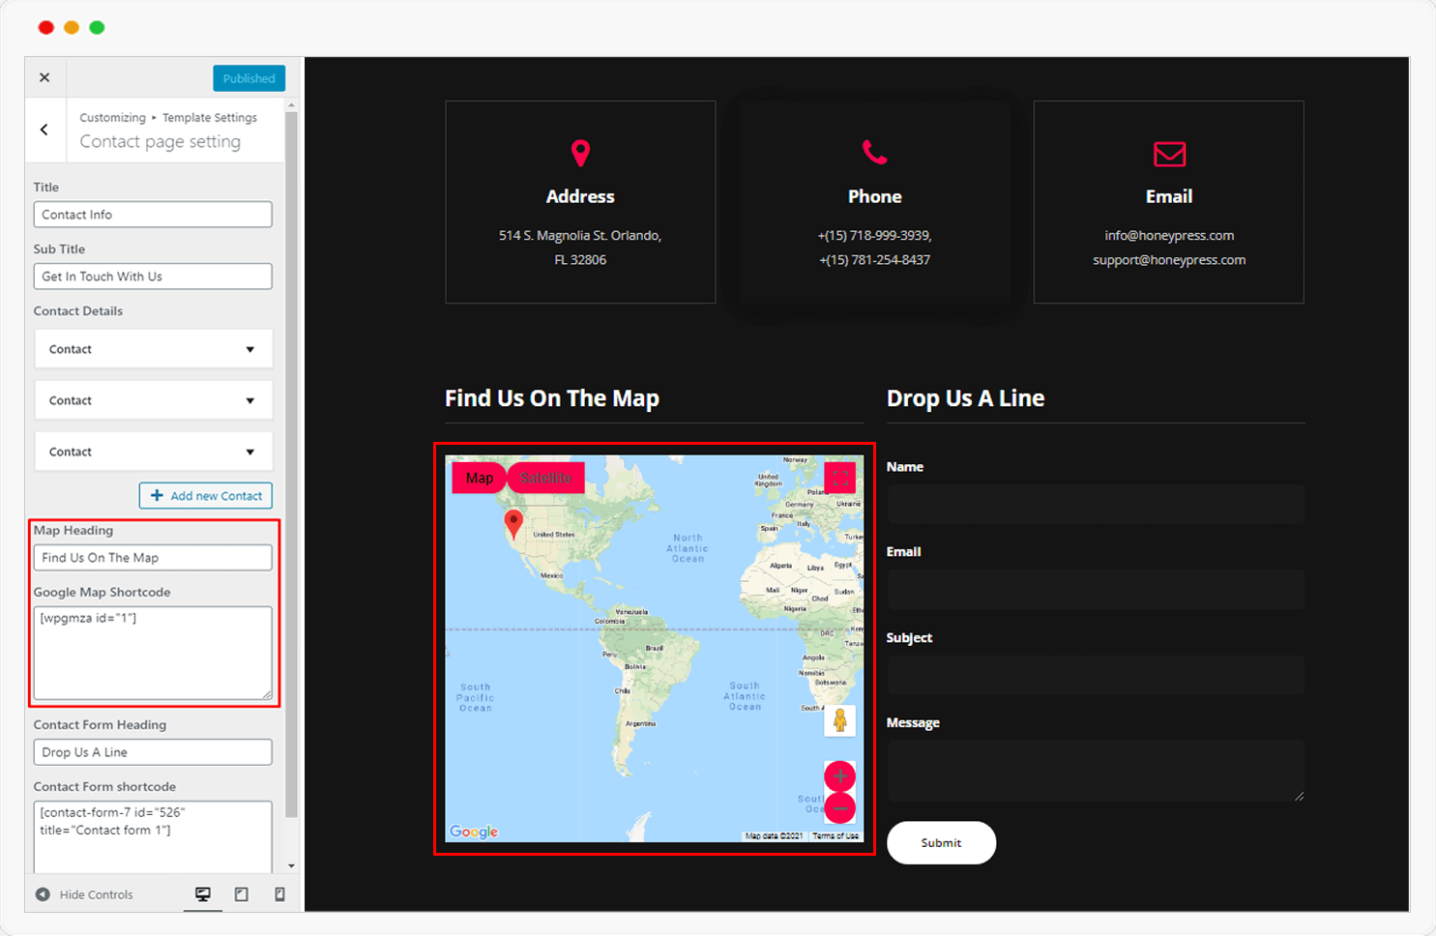Click the Message textarea in contact form
Viewport: 1436px width, 936px height.
[1096, 772]
